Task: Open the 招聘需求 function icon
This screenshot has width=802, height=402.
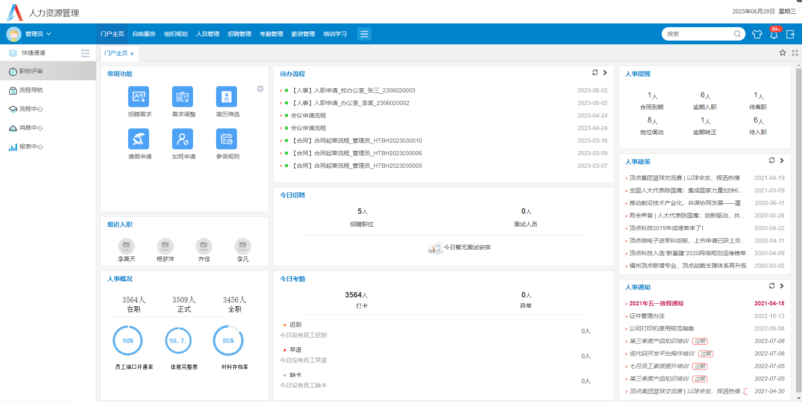Action: (139, 97)
